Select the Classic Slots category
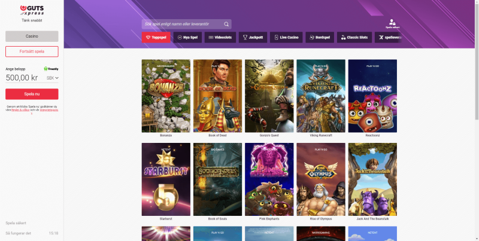Viewport: 479px width, 241px height. (x=354, y=37)
